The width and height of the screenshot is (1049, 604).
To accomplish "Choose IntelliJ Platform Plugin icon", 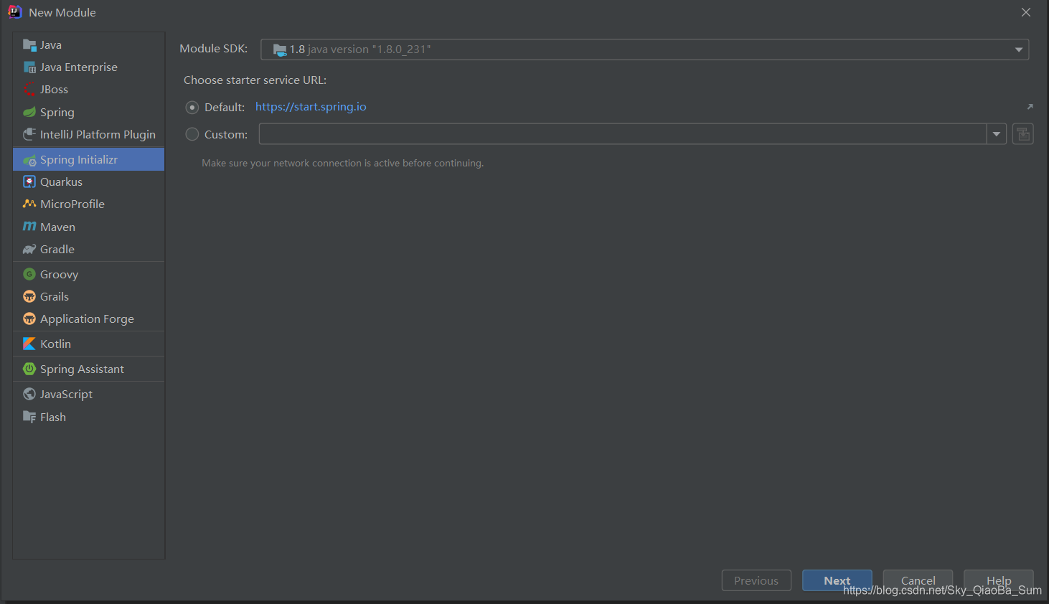I will [29, 135].
